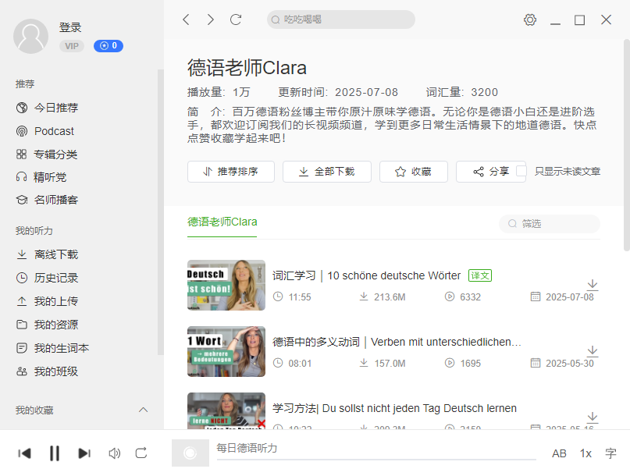Open 离线下载 in sidebar

point(47,254)
